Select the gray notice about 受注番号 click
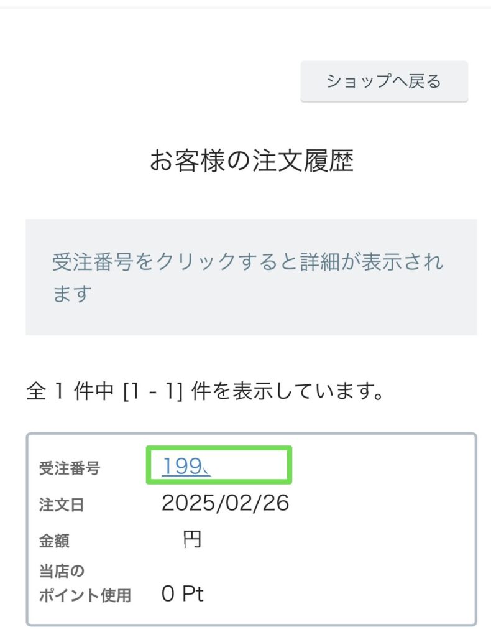491x637 pixels. click(x=251, y=277)
